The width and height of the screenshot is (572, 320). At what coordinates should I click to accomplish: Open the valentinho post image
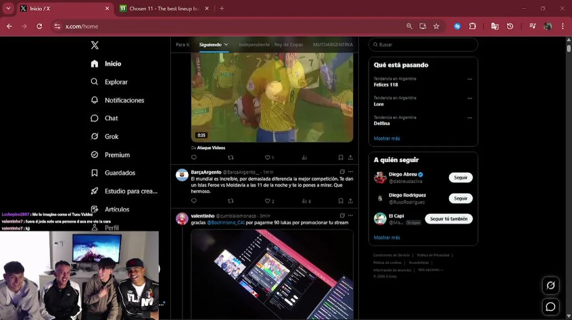click(x=272, y=274)
